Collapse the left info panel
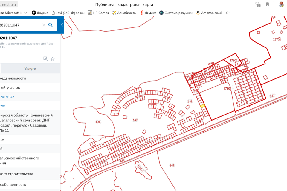The image size is (287, 191). tap(62, 25)
